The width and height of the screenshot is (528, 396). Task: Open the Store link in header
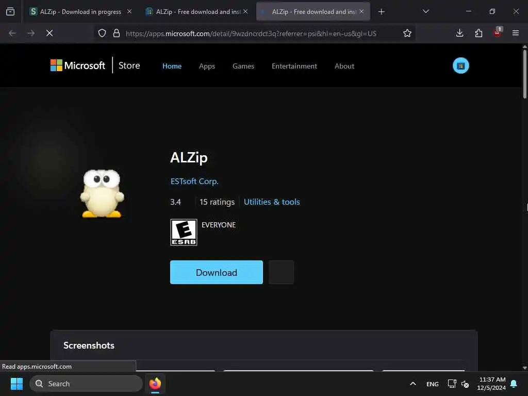(x=129, y=65)
